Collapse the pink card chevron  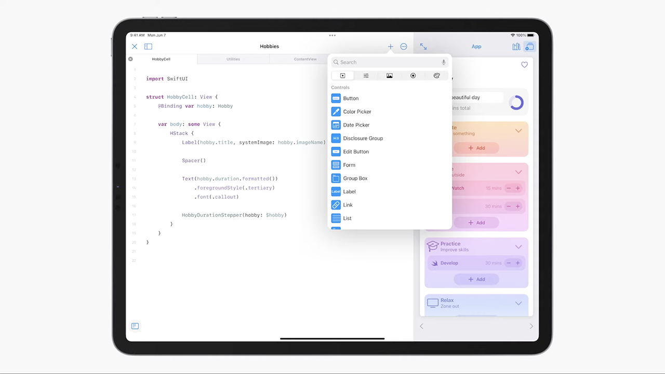[518, 172]
